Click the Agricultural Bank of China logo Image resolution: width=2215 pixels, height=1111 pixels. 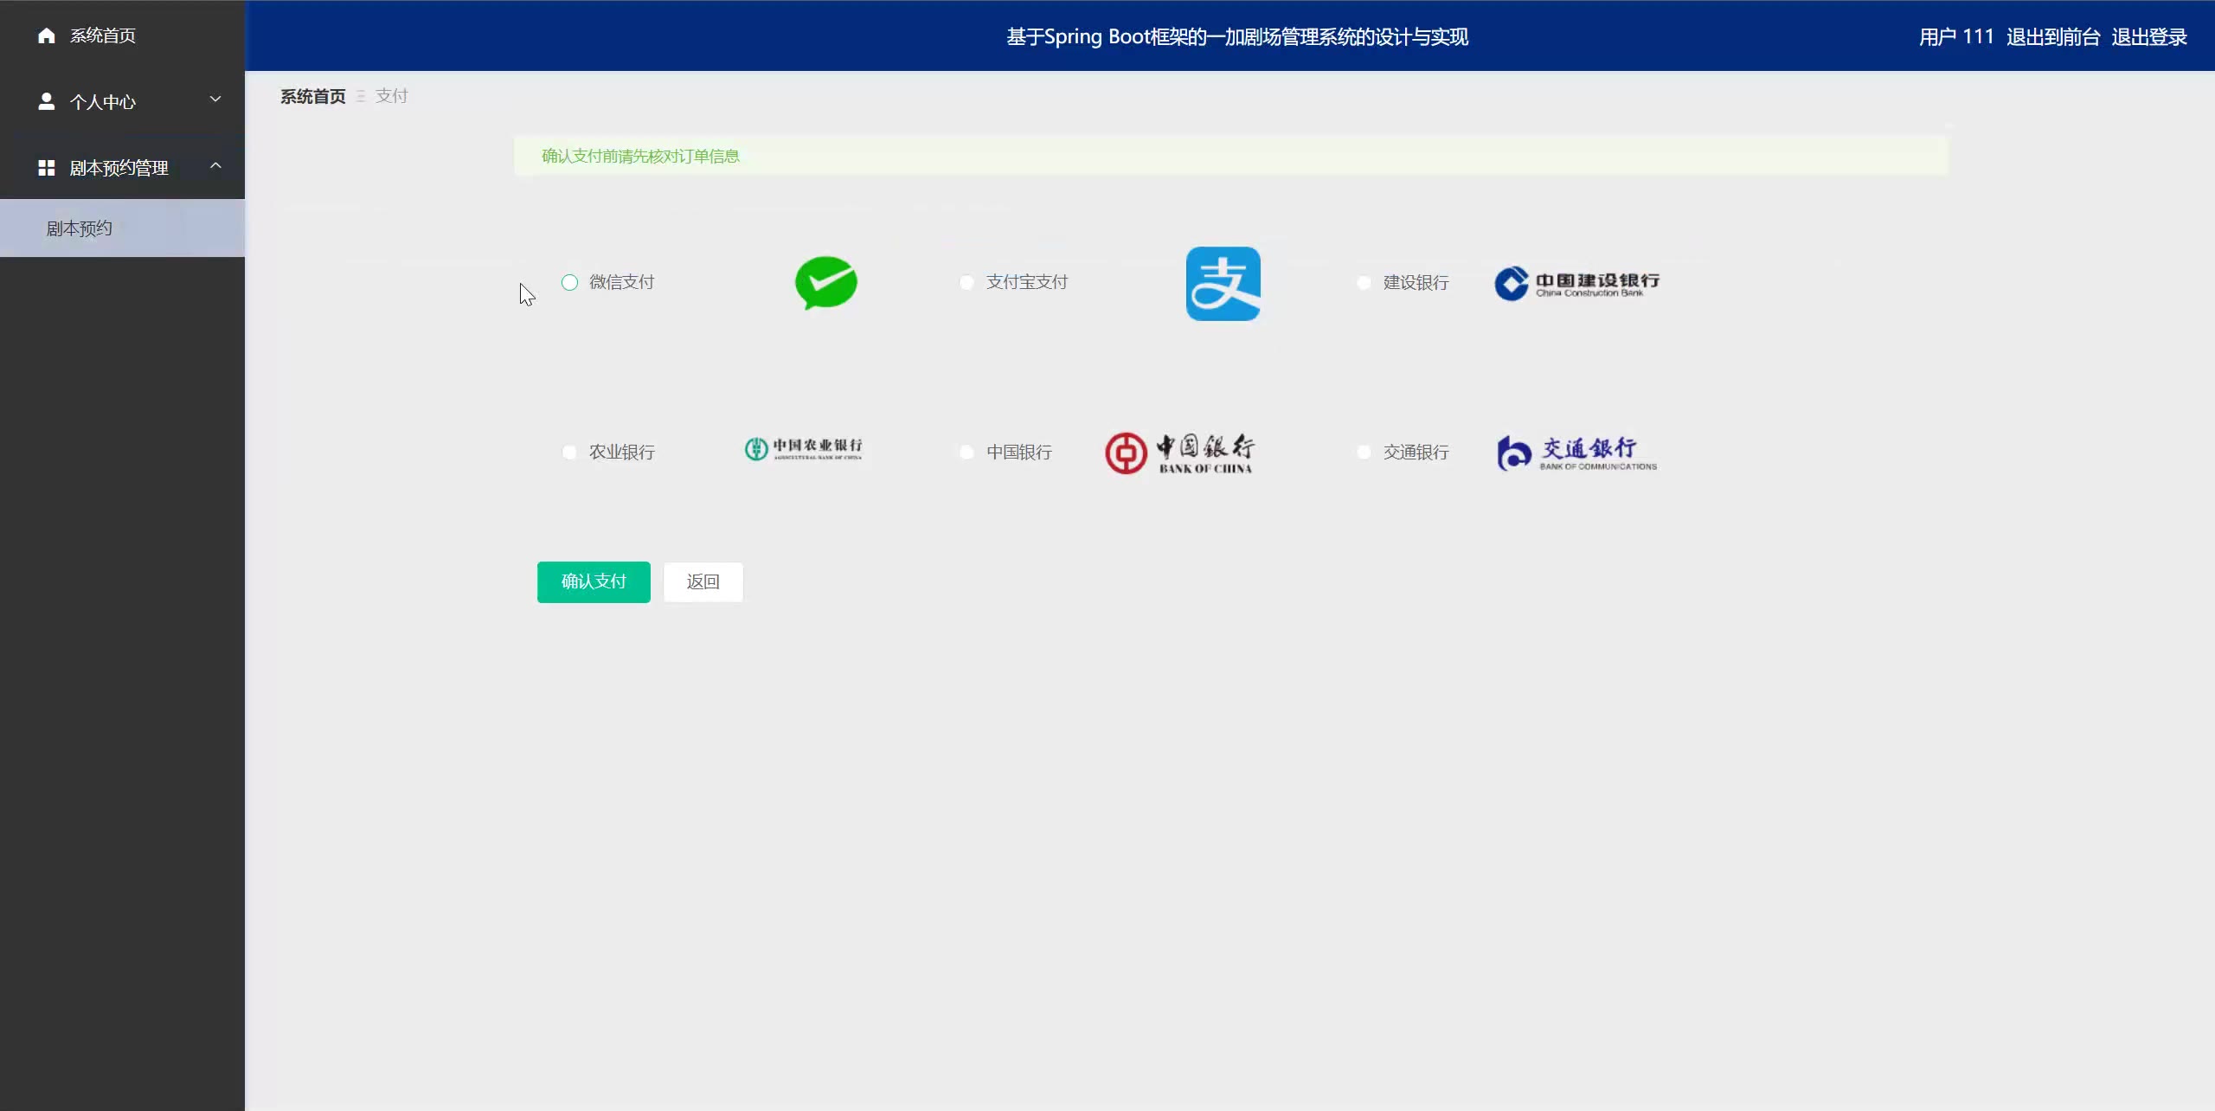(x=803, y=448)
